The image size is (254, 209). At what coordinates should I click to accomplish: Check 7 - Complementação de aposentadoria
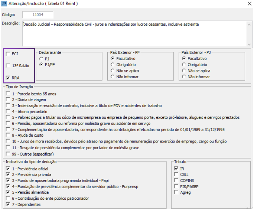tap(8, 129)
